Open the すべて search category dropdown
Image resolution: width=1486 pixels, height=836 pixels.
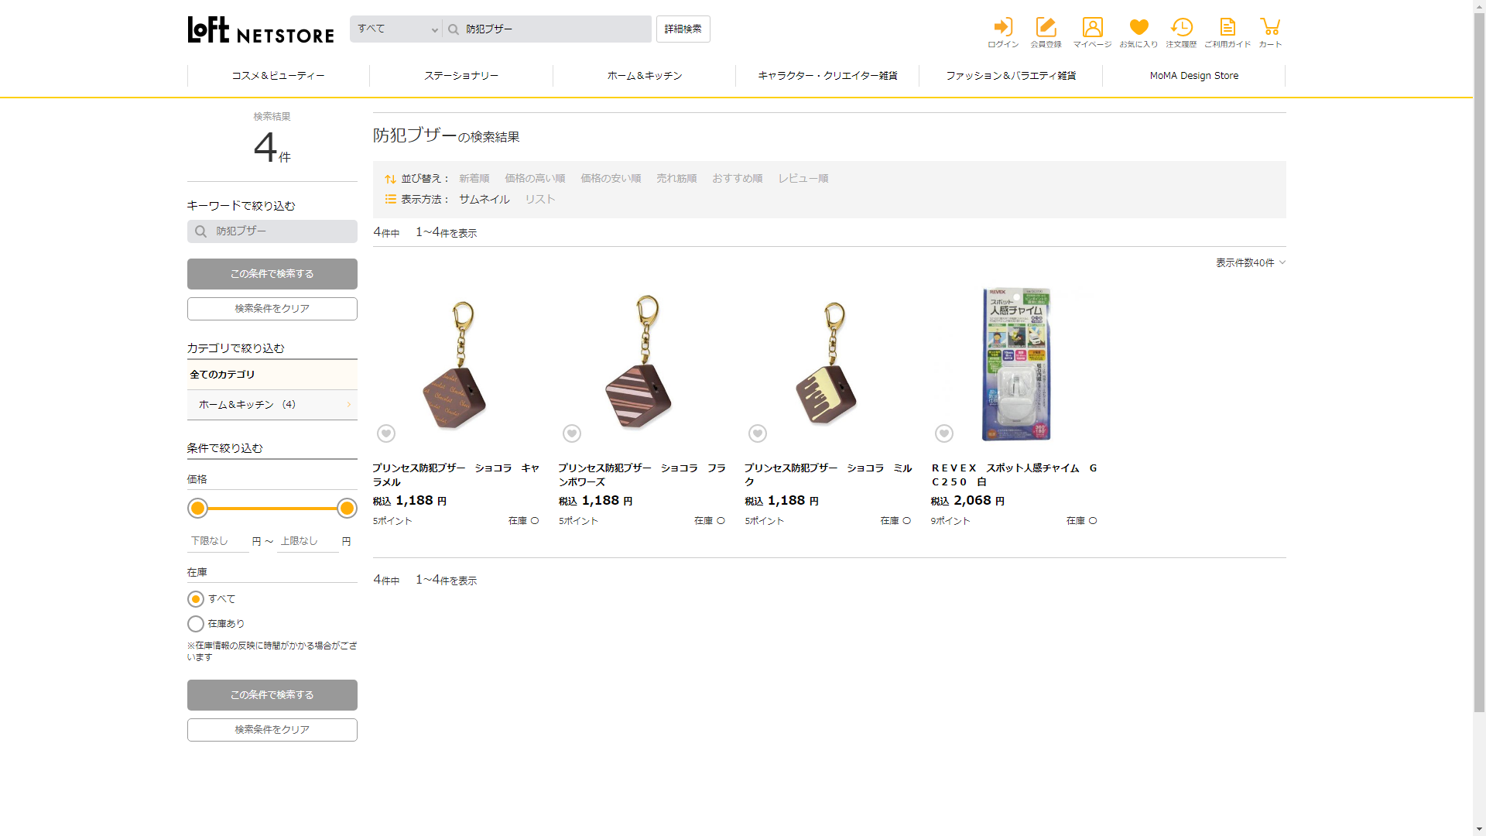396,29
